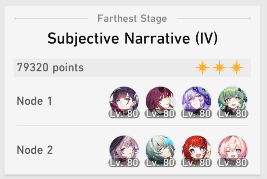Click the Subjective Narrative (IV) stage title

[132, 39]
